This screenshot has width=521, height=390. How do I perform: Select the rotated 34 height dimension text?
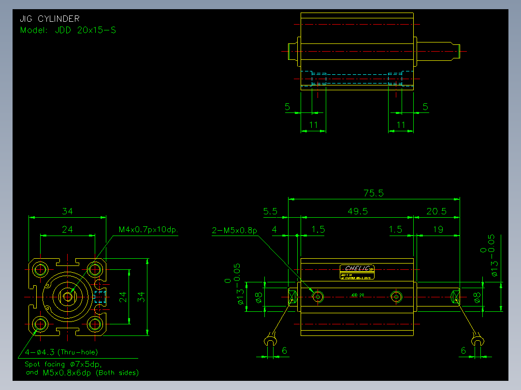coord(141,297)
